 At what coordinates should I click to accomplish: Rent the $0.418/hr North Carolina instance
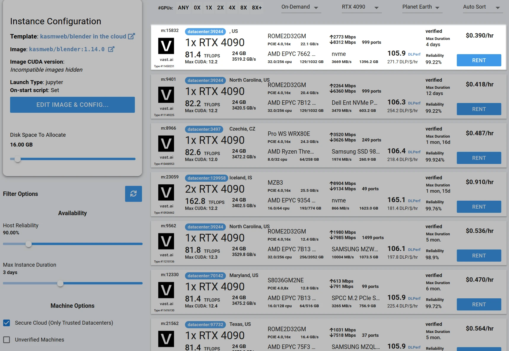coord(479,109)
